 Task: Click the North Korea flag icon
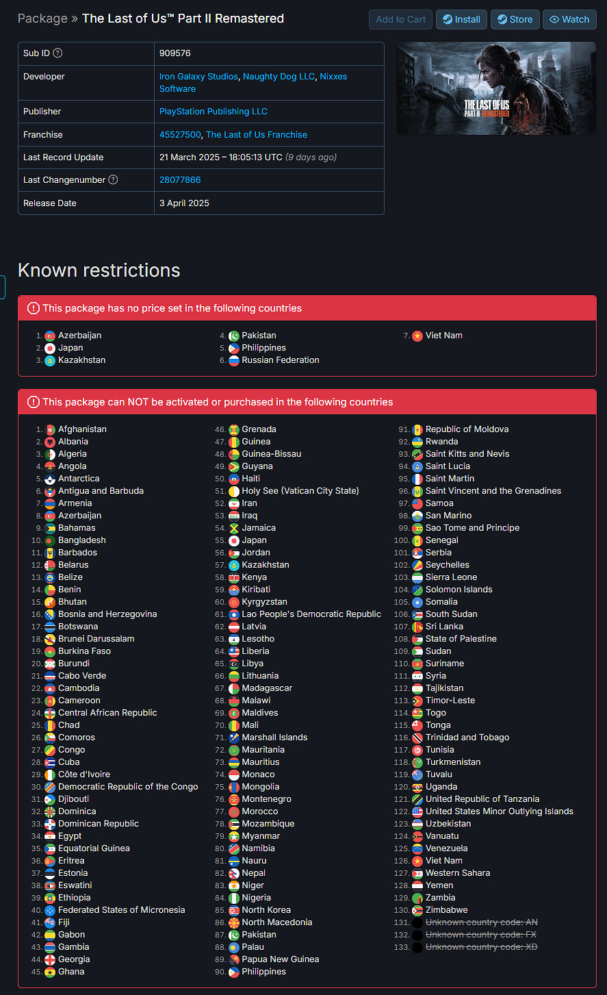pos(234,910)
